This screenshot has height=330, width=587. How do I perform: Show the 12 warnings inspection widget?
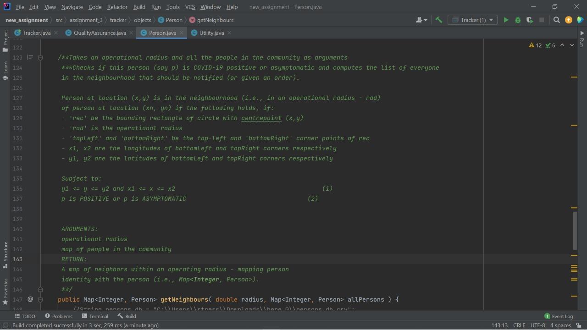pos(535,45)
